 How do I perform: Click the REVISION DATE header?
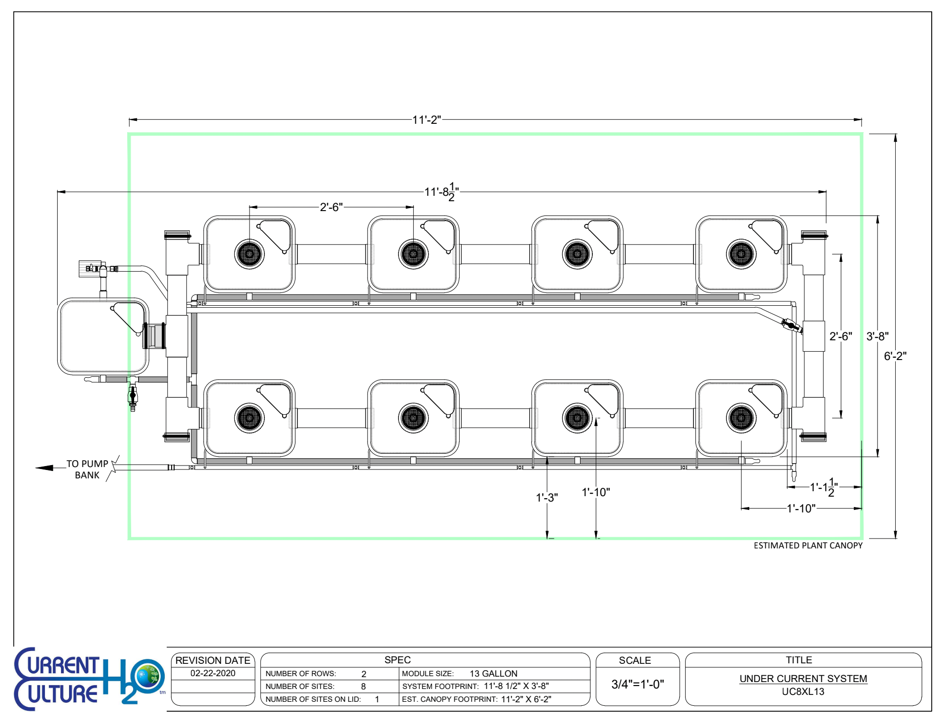(x=213, y=660)
